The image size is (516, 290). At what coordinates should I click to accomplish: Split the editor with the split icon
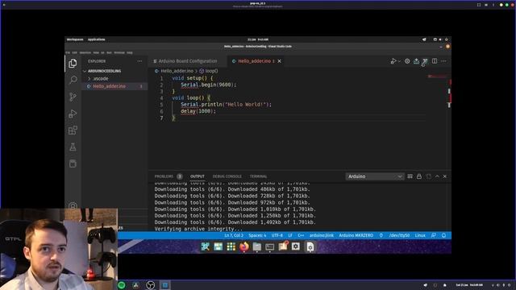(x=435, y=61)
